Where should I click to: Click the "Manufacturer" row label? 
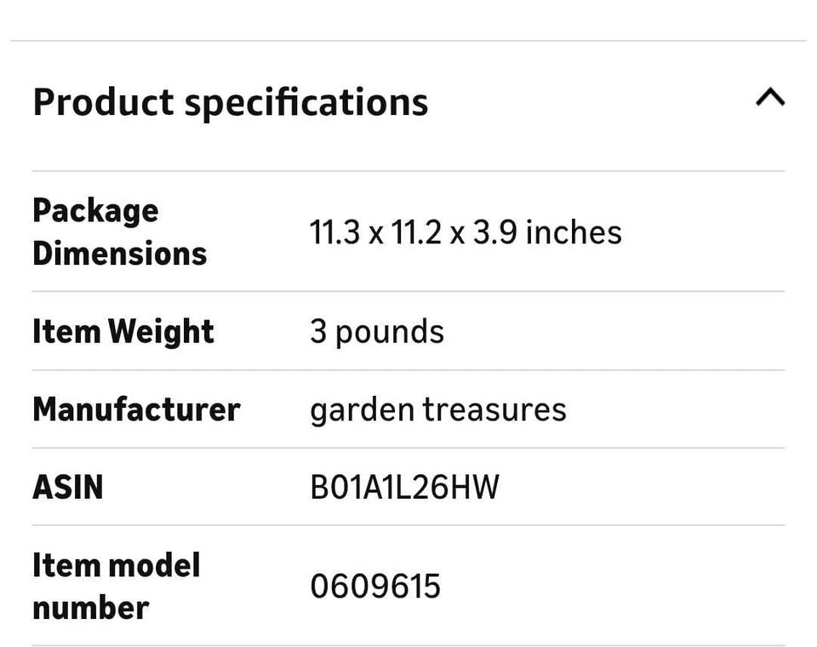pyautogui.click(x=136, y=409)
